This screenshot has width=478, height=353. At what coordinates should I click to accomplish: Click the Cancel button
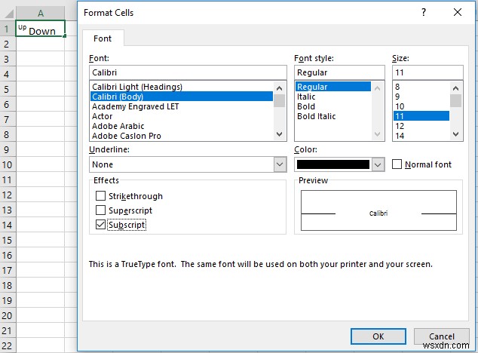442,336
